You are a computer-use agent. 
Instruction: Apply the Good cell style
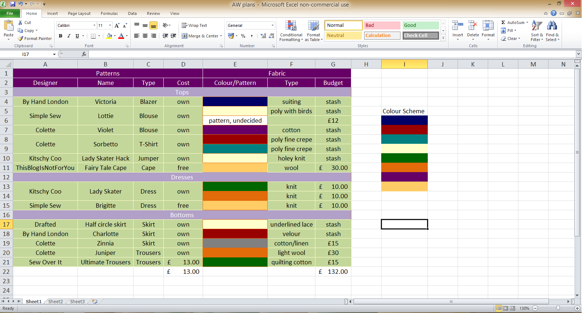420,25
